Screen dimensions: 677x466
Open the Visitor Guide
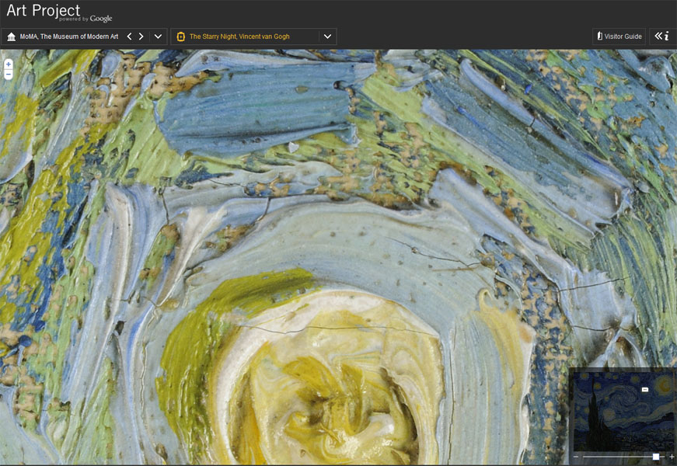[619, 37]
